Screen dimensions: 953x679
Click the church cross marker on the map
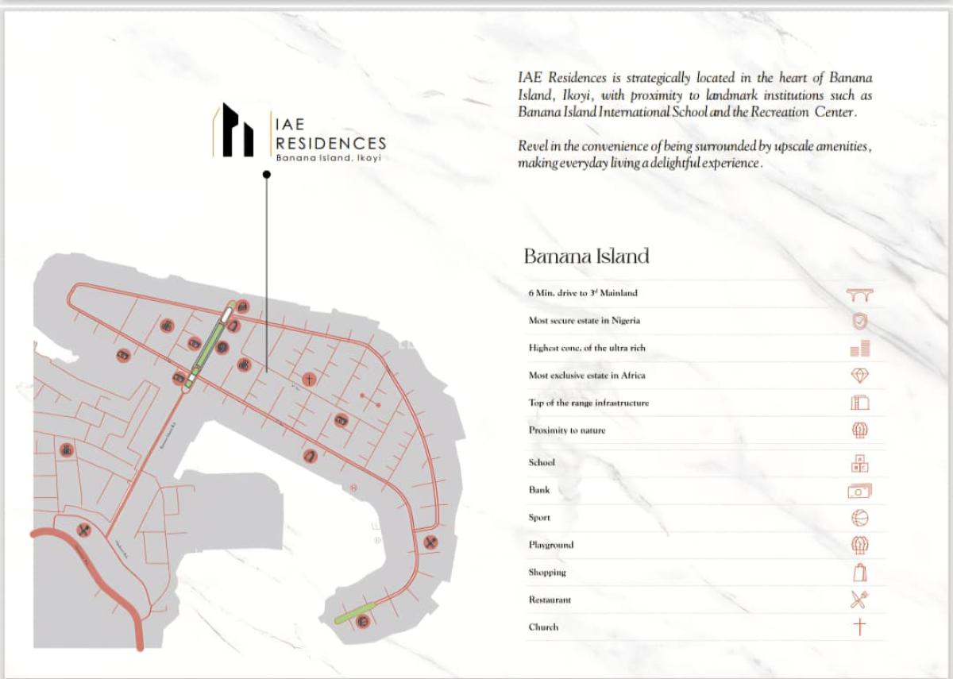308,380
